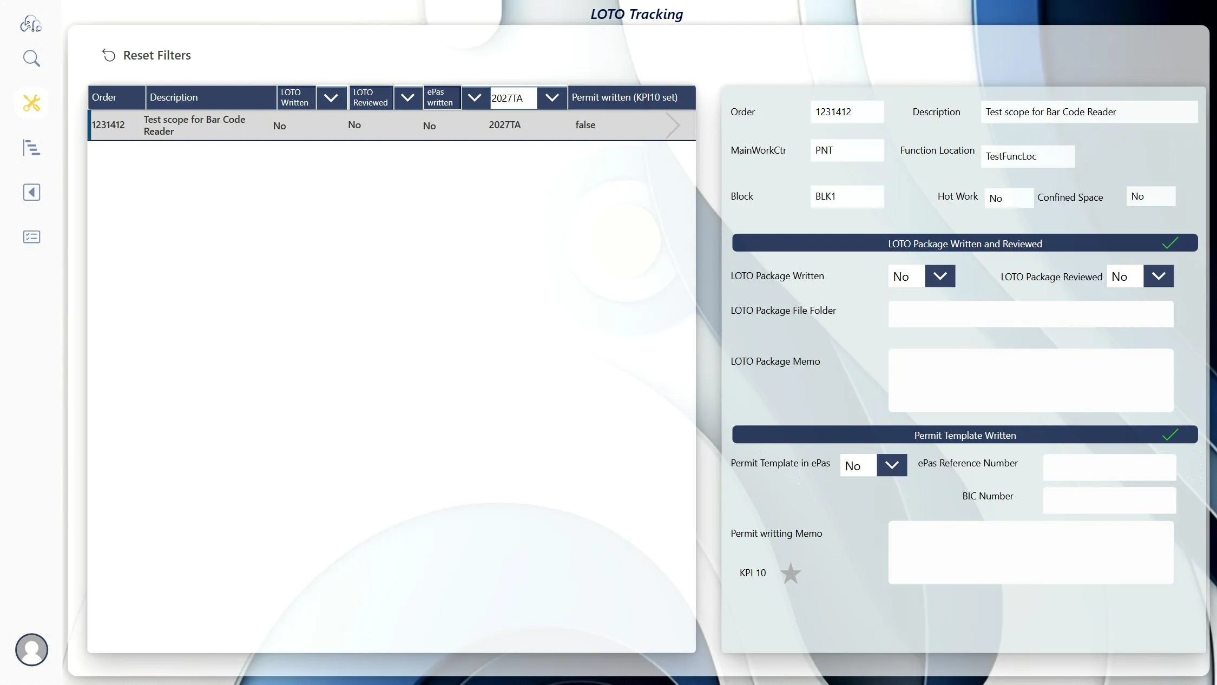Click the ePas Reference Number input
This screenshot has height=685, width=1217.
click(x=1109, y=467)
